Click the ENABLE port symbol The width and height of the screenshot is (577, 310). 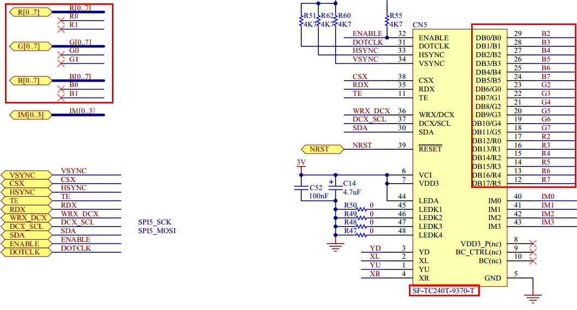[26, 244]
